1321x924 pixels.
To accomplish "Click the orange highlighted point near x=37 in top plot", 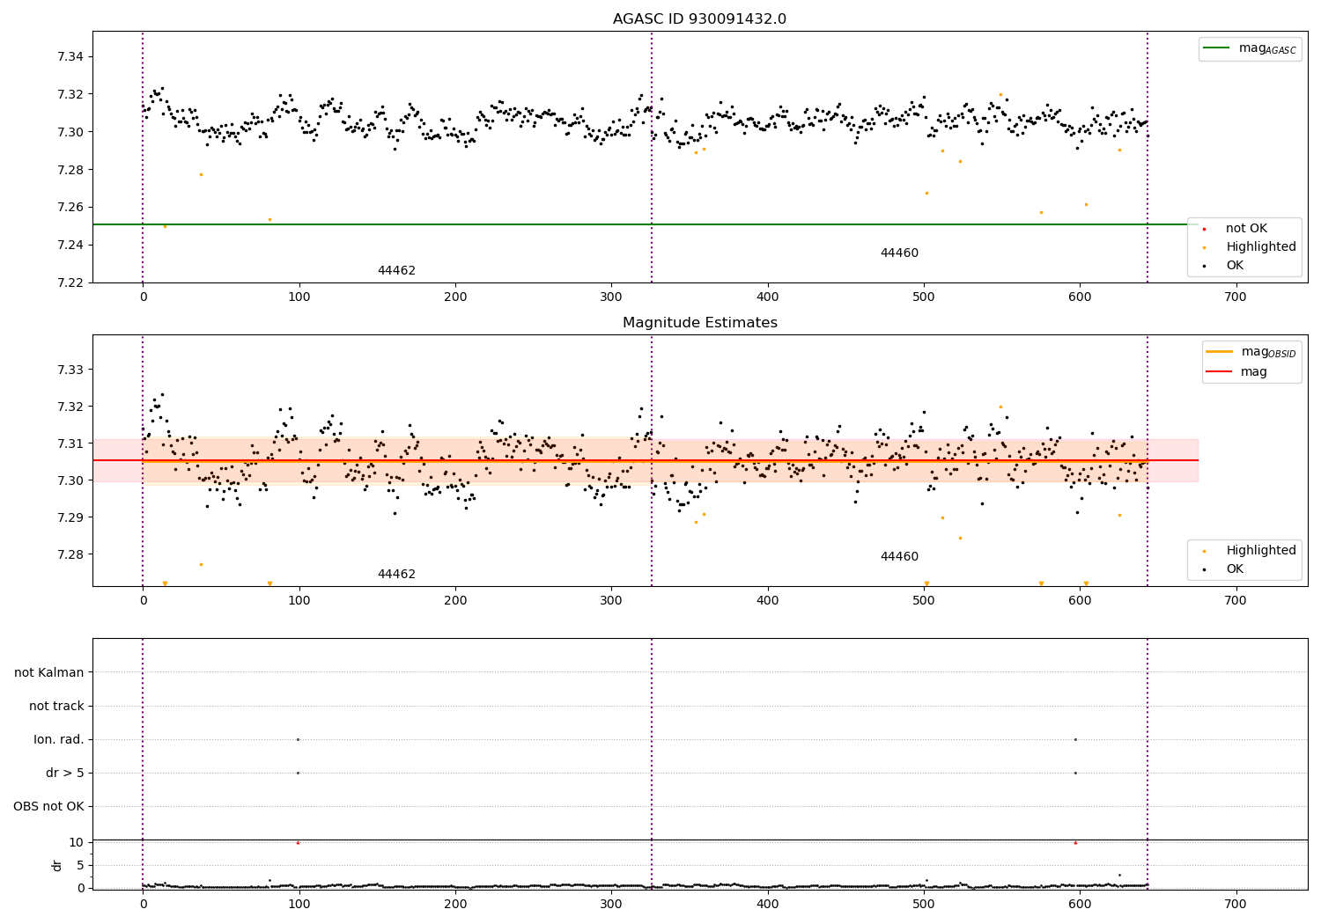I will tap(201, 174).
